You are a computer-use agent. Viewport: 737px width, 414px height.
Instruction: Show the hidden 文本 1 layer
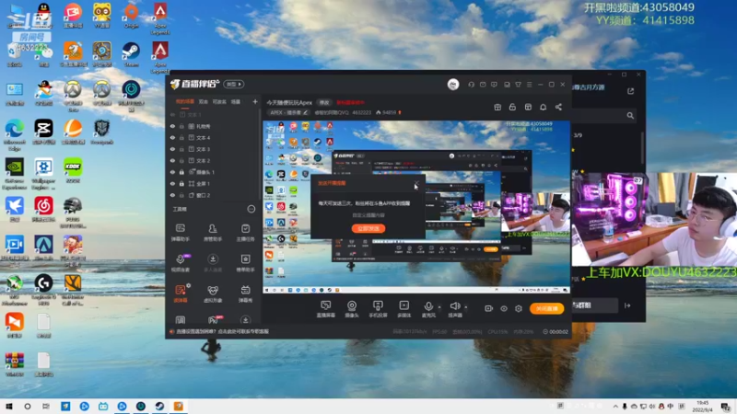pos(172,114)
